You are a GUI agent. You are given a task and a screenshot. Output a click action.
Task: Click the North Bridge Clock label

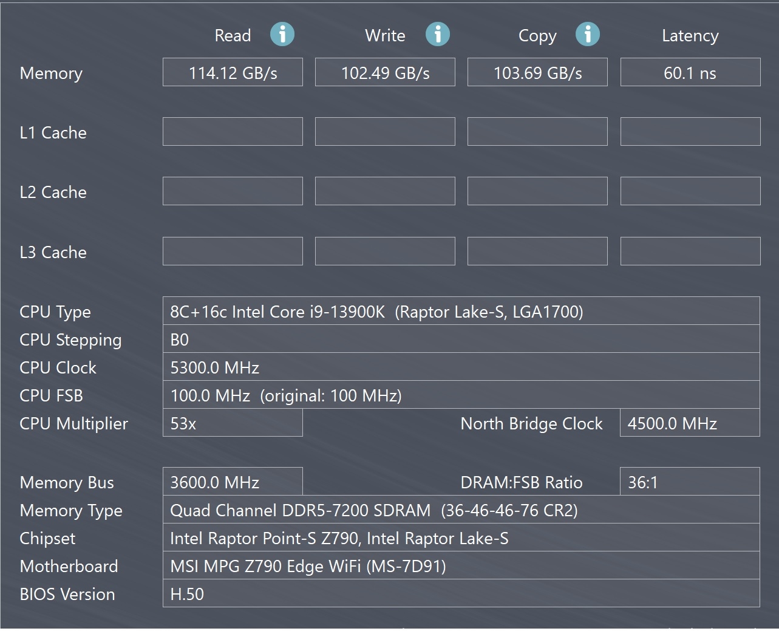point(531,424)
